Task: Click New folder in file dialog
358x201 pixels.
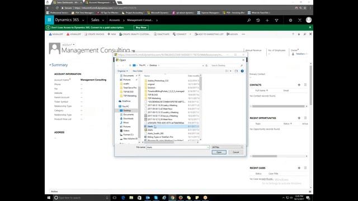Action: pos(138,71)
